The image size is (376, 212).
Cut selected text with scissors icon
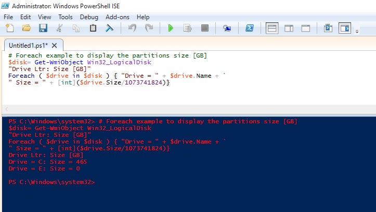pyautogui.click(x=60, y=28)
